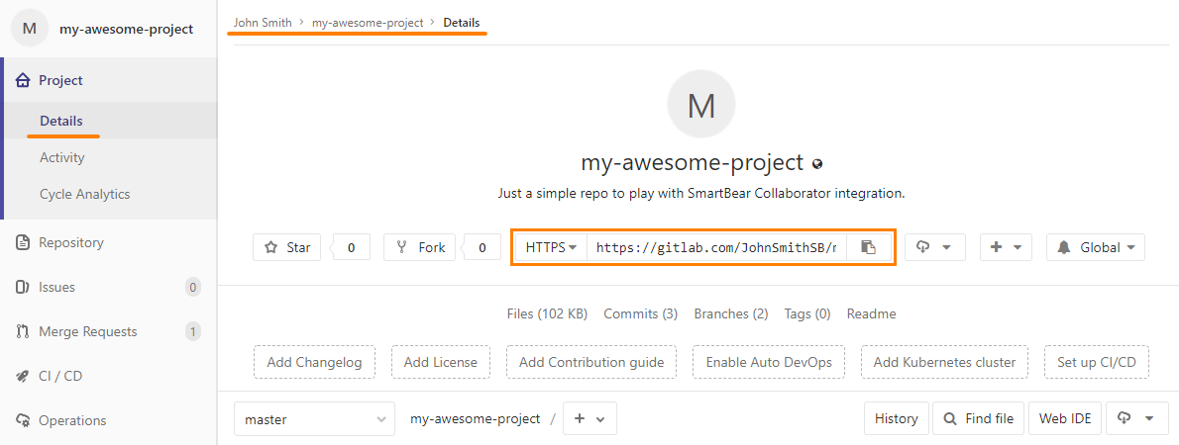Click the Find file button
This screenshot has height=445, width=1179.
(979, 418)
